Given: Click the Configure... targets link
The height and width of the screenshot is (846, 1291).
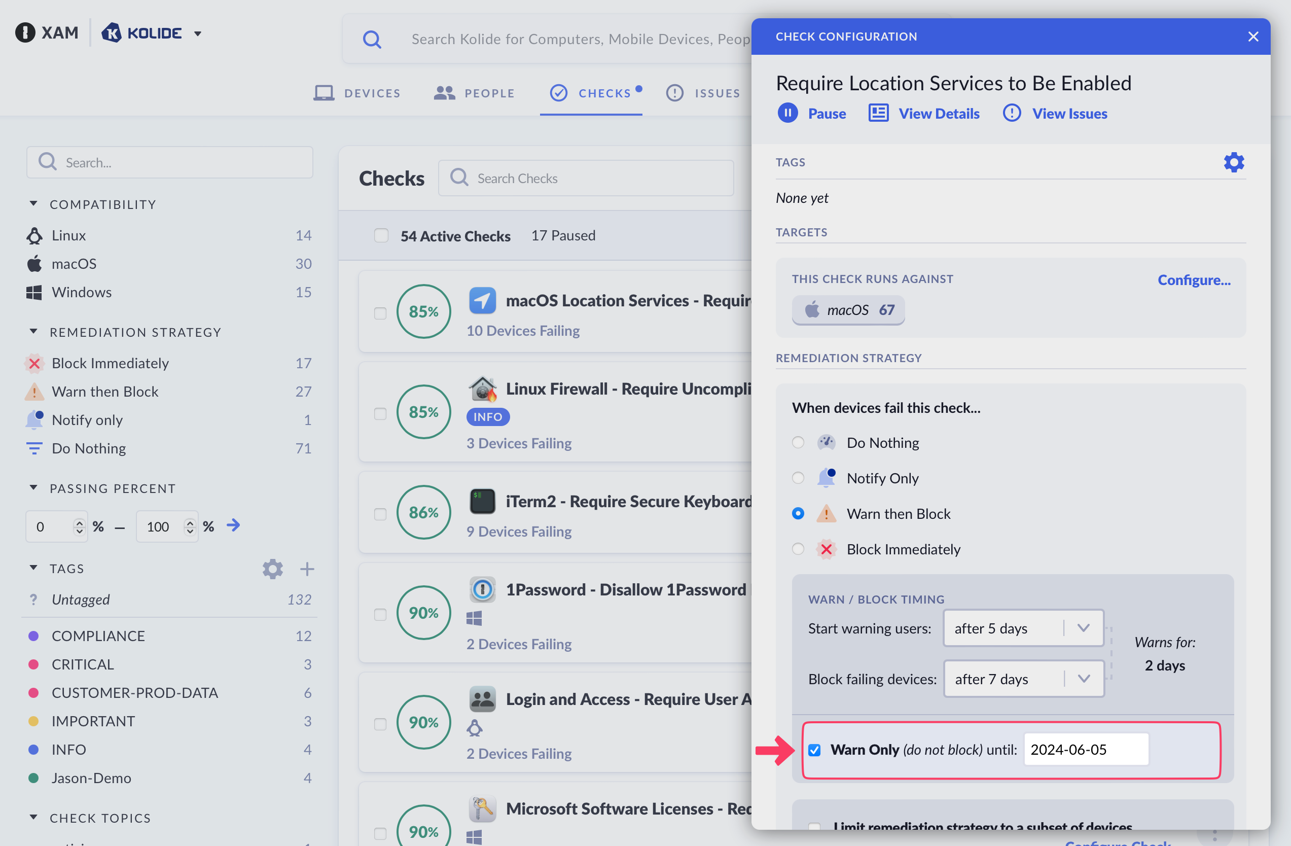Looking at the screenshot, I should [1193, 279].
